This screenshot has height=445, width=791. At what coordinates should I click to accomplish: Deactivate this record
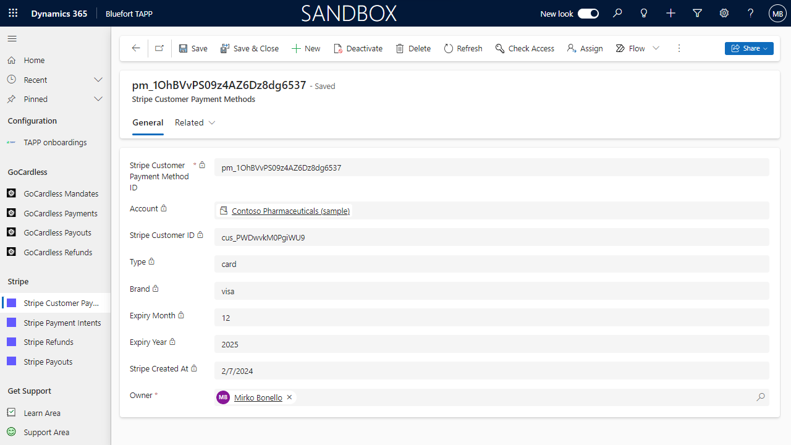tap(358, 48)
